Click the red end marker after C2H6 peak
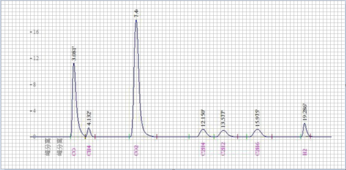This screenshot has width=346, height=170. tap(272, 137)
